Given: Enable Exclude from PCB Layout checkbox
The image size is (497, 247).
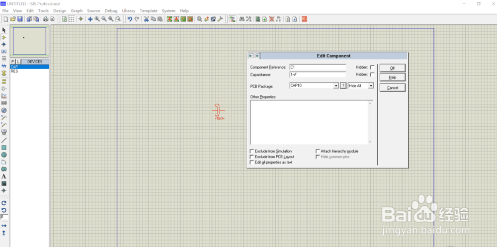Looking at the screenshot, I should 252,157.
